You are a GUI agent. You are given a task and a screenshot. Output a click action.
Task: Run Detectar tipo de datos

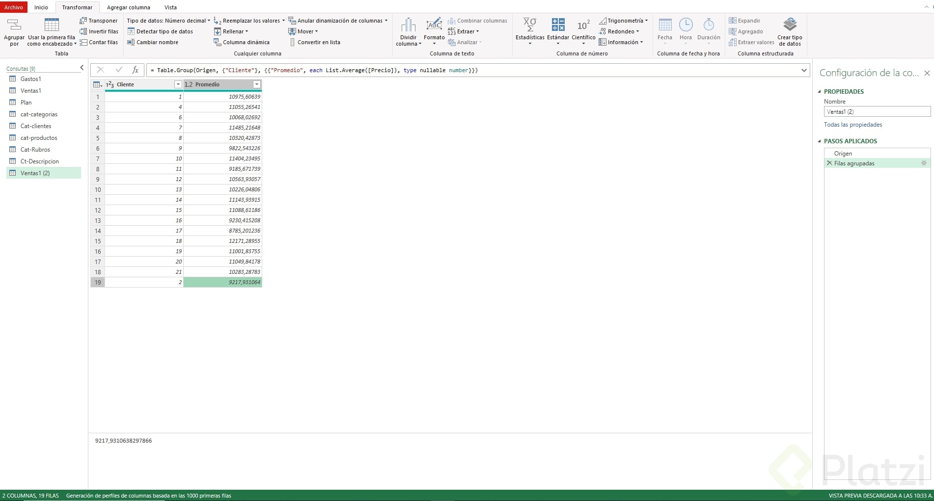(160, 31)
